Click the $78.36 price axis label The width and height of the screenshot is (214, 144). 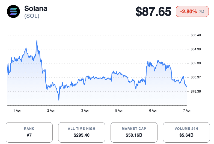pyautogui.click(x=195, y=91)
